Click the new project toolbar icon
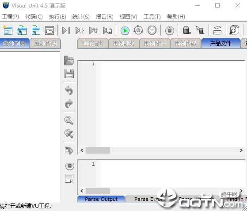 (x=8, y=30)
